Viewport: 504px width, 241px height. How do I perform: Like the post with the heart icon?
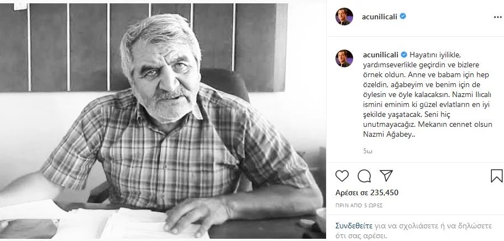[x=342, y=176]
